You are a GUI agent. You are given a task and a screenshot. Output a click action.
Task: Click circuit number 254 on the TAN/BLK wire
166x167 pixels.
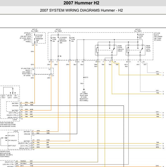click(x=31, y=161)
